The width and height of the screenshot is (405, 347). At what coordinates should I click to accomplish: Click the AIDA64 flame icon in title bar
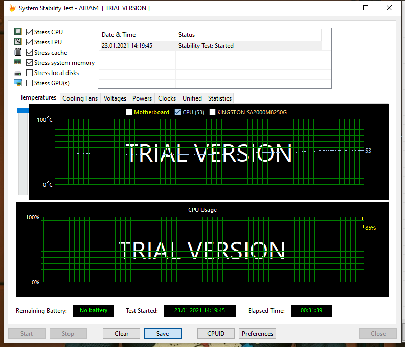click(12, 8)
